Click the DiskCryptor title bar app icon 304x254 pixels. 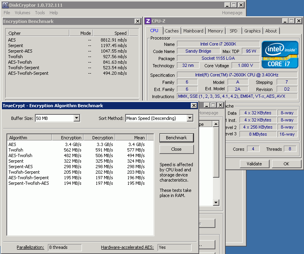(x=6, y=5)
